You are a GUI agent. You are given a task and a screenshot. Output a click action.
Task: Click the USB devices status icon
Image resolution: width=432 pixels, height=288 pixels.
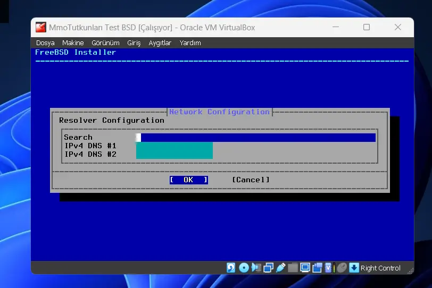281,267
